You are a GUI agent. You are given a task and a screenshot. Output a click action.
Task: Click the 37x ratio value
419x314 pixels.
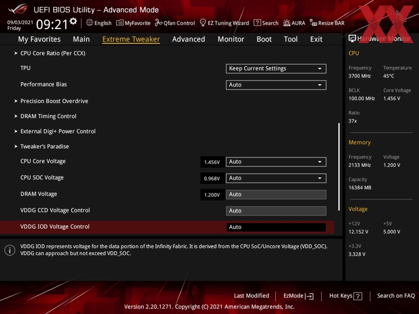click(353, 121)
